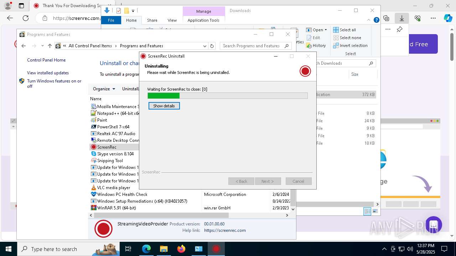Go back in the Edge browser
Screen dimensions: 456x256
click(x=10, y=18)
